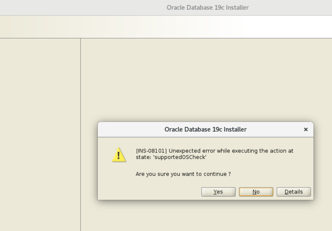Image resolution: width=332 pixels, height=231 pixels.
Task: Click the empty toolbar banner area
Action: pyautogui.click(x=166, y=27)
